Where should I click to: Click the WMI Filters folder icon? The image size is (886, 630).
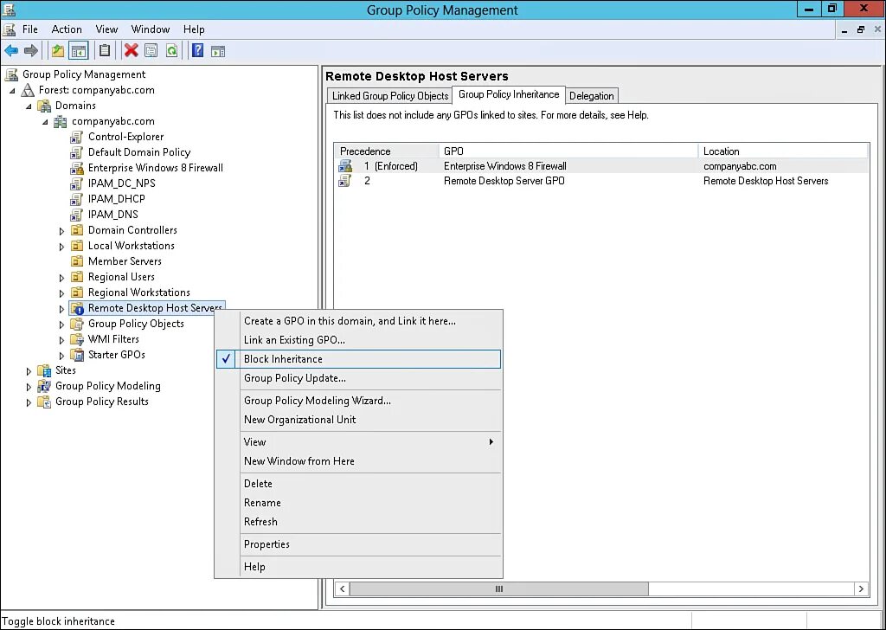77,339
